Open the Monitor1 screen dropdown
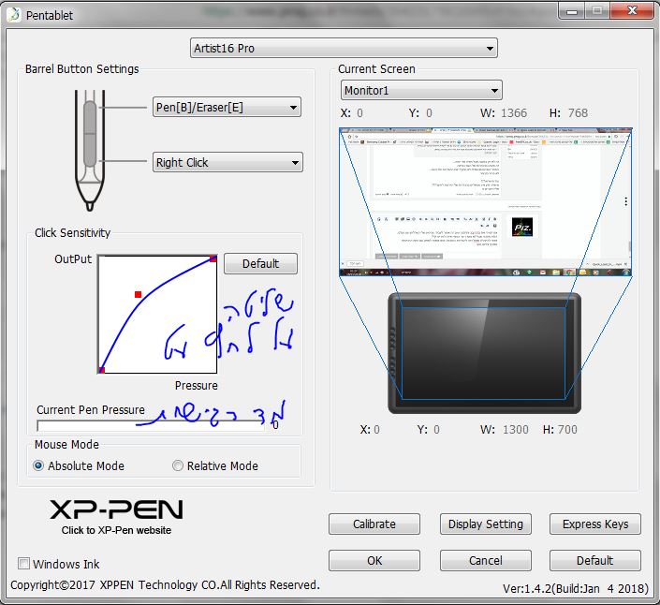 (x=421, y=90)
